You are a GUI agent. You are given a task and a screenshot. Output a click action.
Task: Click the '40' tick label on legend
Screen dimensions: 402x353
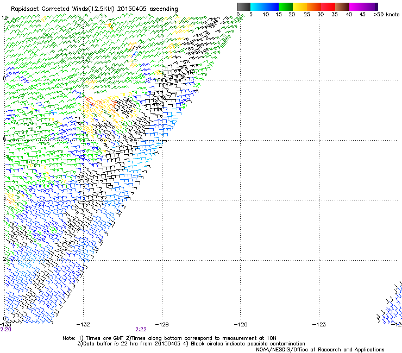click(349, 15)
